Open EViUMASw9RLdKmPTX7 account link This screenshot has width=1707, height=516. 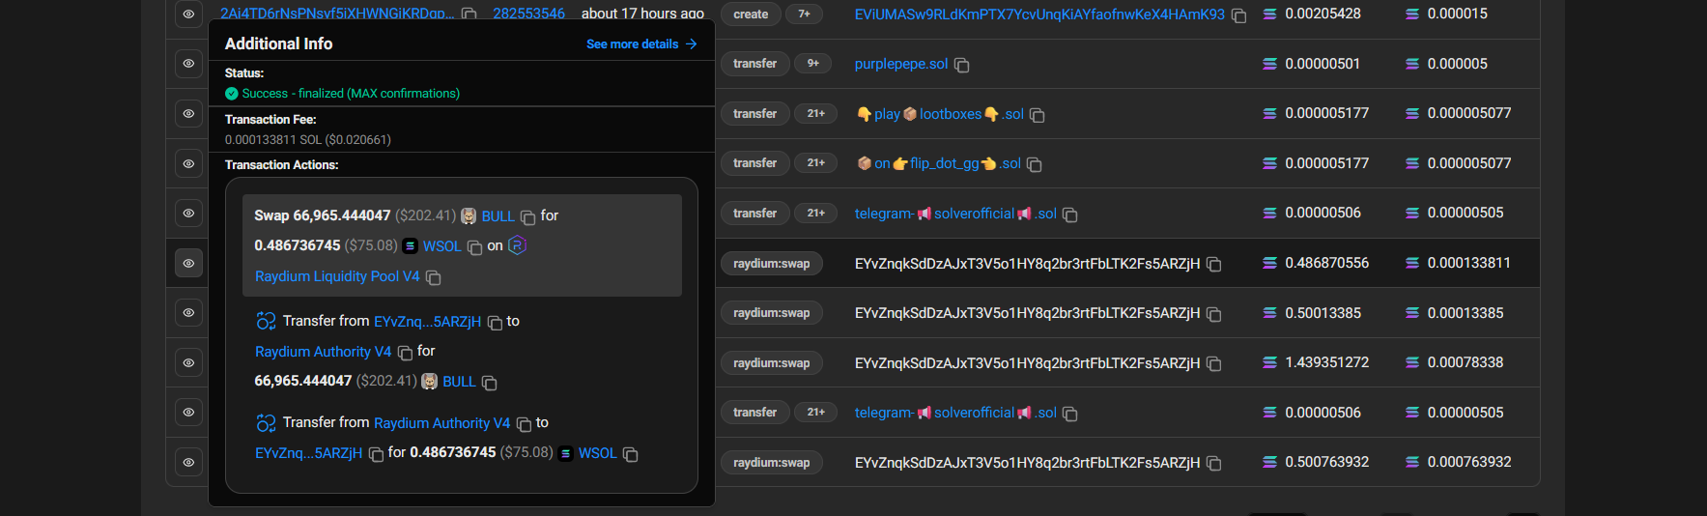[x=1039, y=14]
